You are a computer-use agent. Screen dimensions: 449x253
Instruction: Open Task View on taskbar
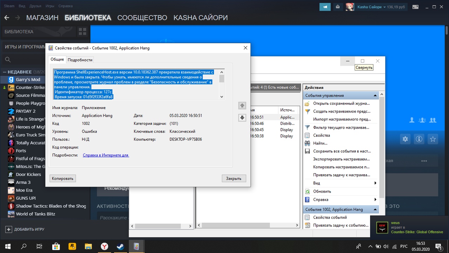[x=40, y=246]
